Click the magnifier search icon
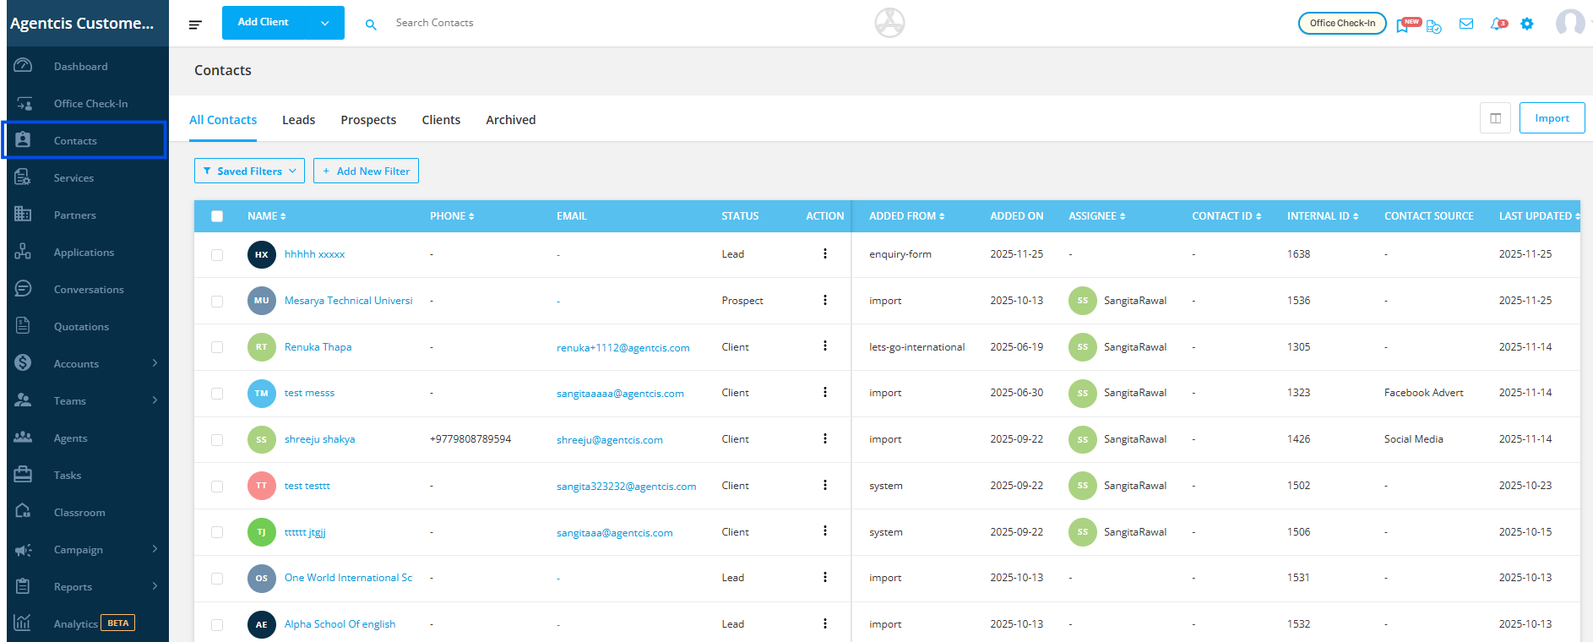The height and width of the screenshot is (642, 1593). click(371, 24)
